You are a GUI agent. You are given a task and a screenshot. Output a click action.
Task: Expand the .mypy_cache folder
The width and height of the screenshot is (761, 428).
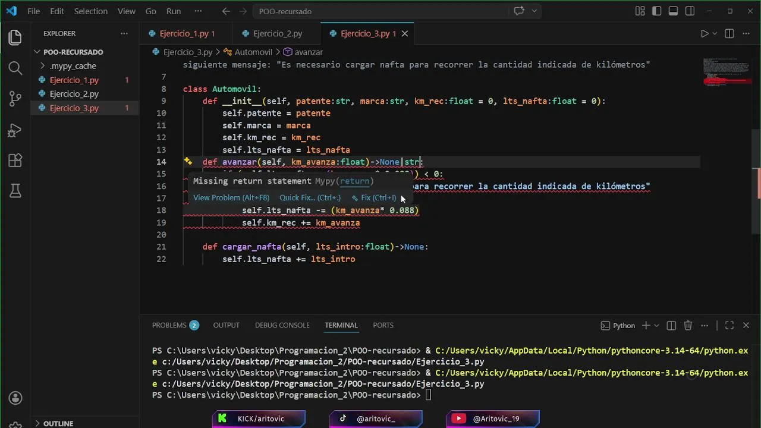pyautogui.click(x=85, y=66)
